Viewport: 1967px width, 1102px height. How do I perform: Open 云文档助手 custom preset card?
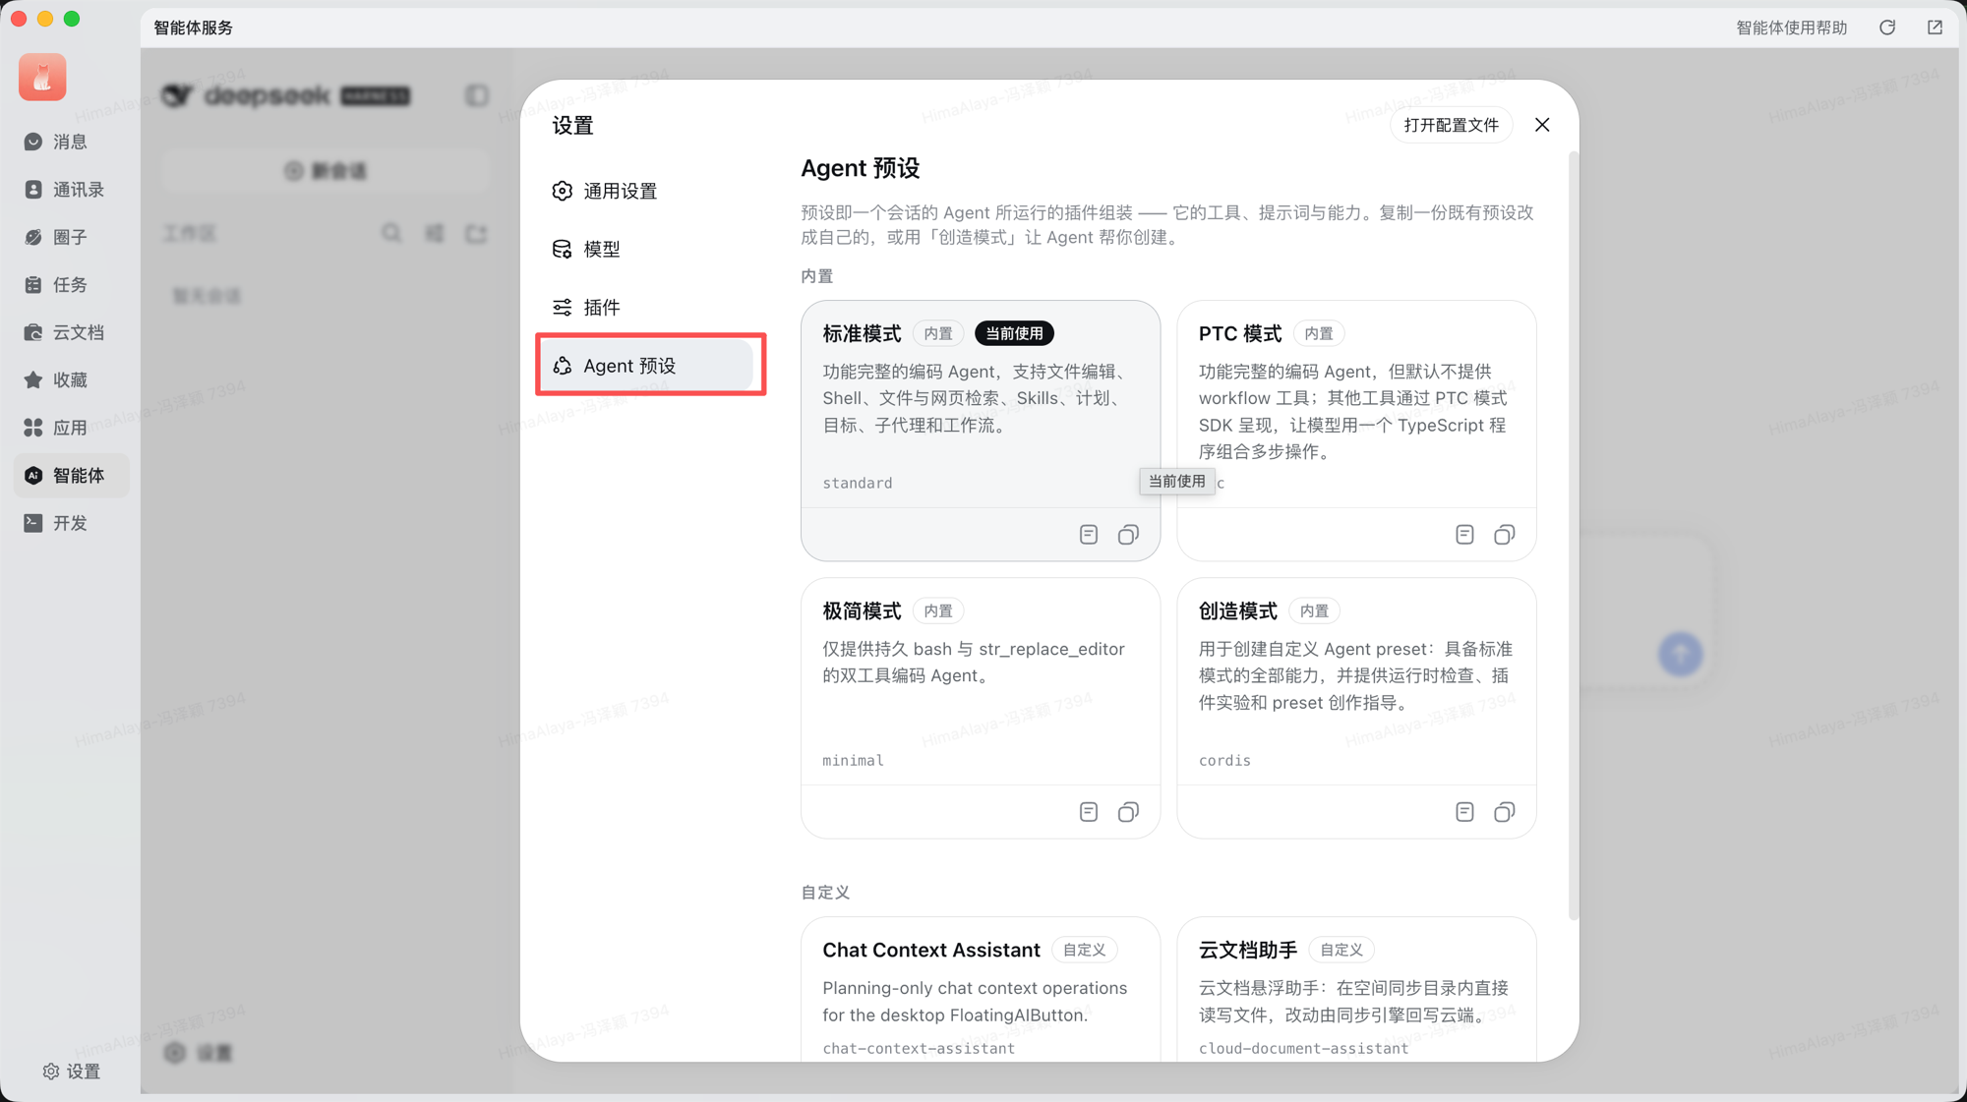[x=1356, y=990]
